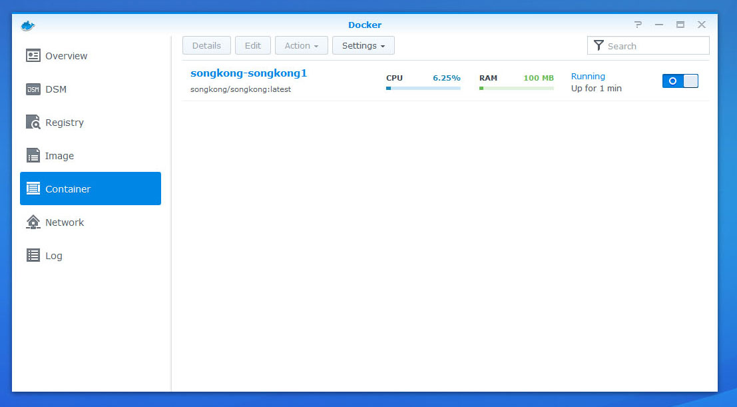Click the DSM sidebar icon

tap(33, 89)
